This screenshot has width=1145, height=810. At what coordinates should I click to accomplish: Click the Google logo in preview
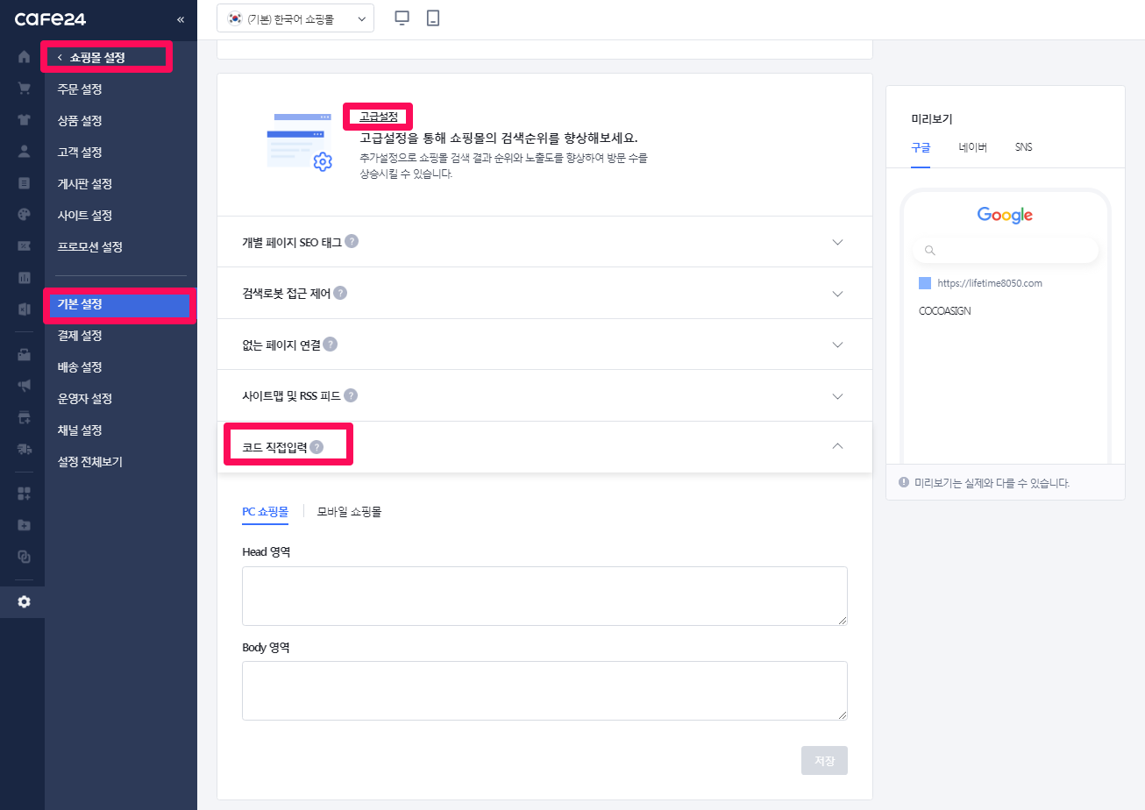pyautogui.click(x=1005, y=215)
